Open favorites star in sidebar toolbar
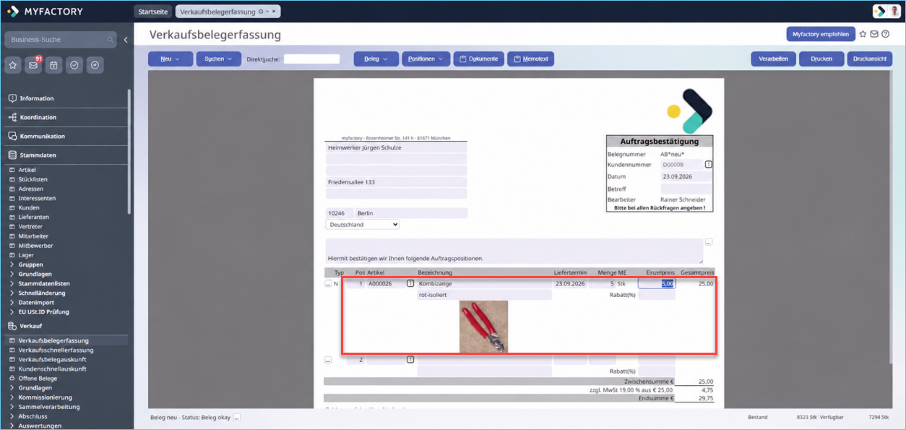The height and width of the screenshot is (430, 906). [x=13, y=65]
